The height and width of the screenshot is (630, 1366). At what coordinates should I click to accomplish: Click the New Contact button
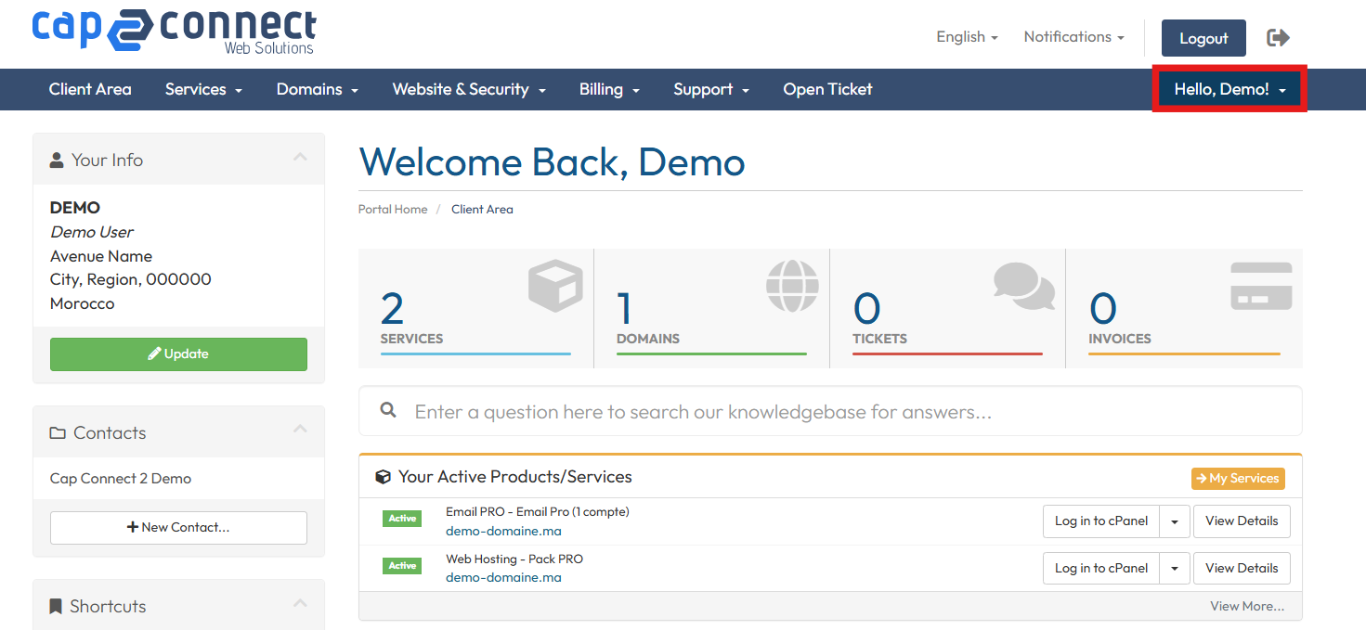click(x=178, y=527)
